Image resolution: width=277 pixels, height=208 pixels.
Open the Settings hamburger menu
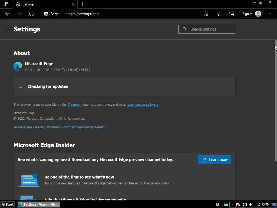(x=8, y=29)
